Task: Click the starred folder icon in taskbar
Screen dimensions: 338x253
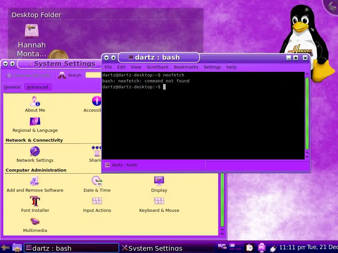Action: point(17,248)
